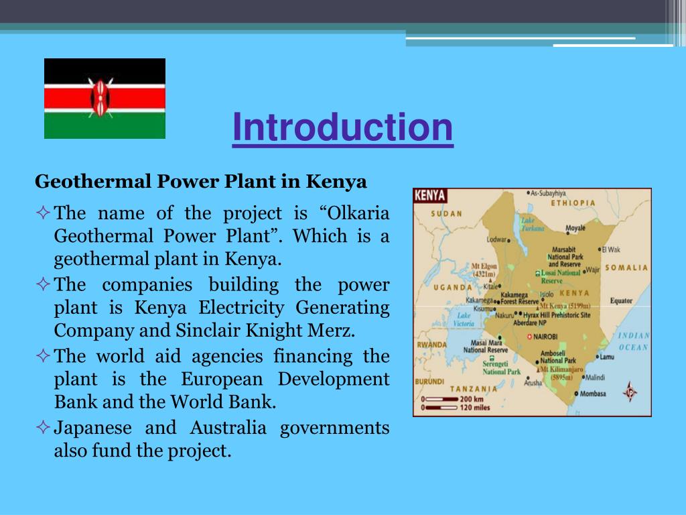This screenshot has width=686, height=515.
Task: Click the 'Geothermal Power Plant in Kenya' heading
Action: (201, 181)
